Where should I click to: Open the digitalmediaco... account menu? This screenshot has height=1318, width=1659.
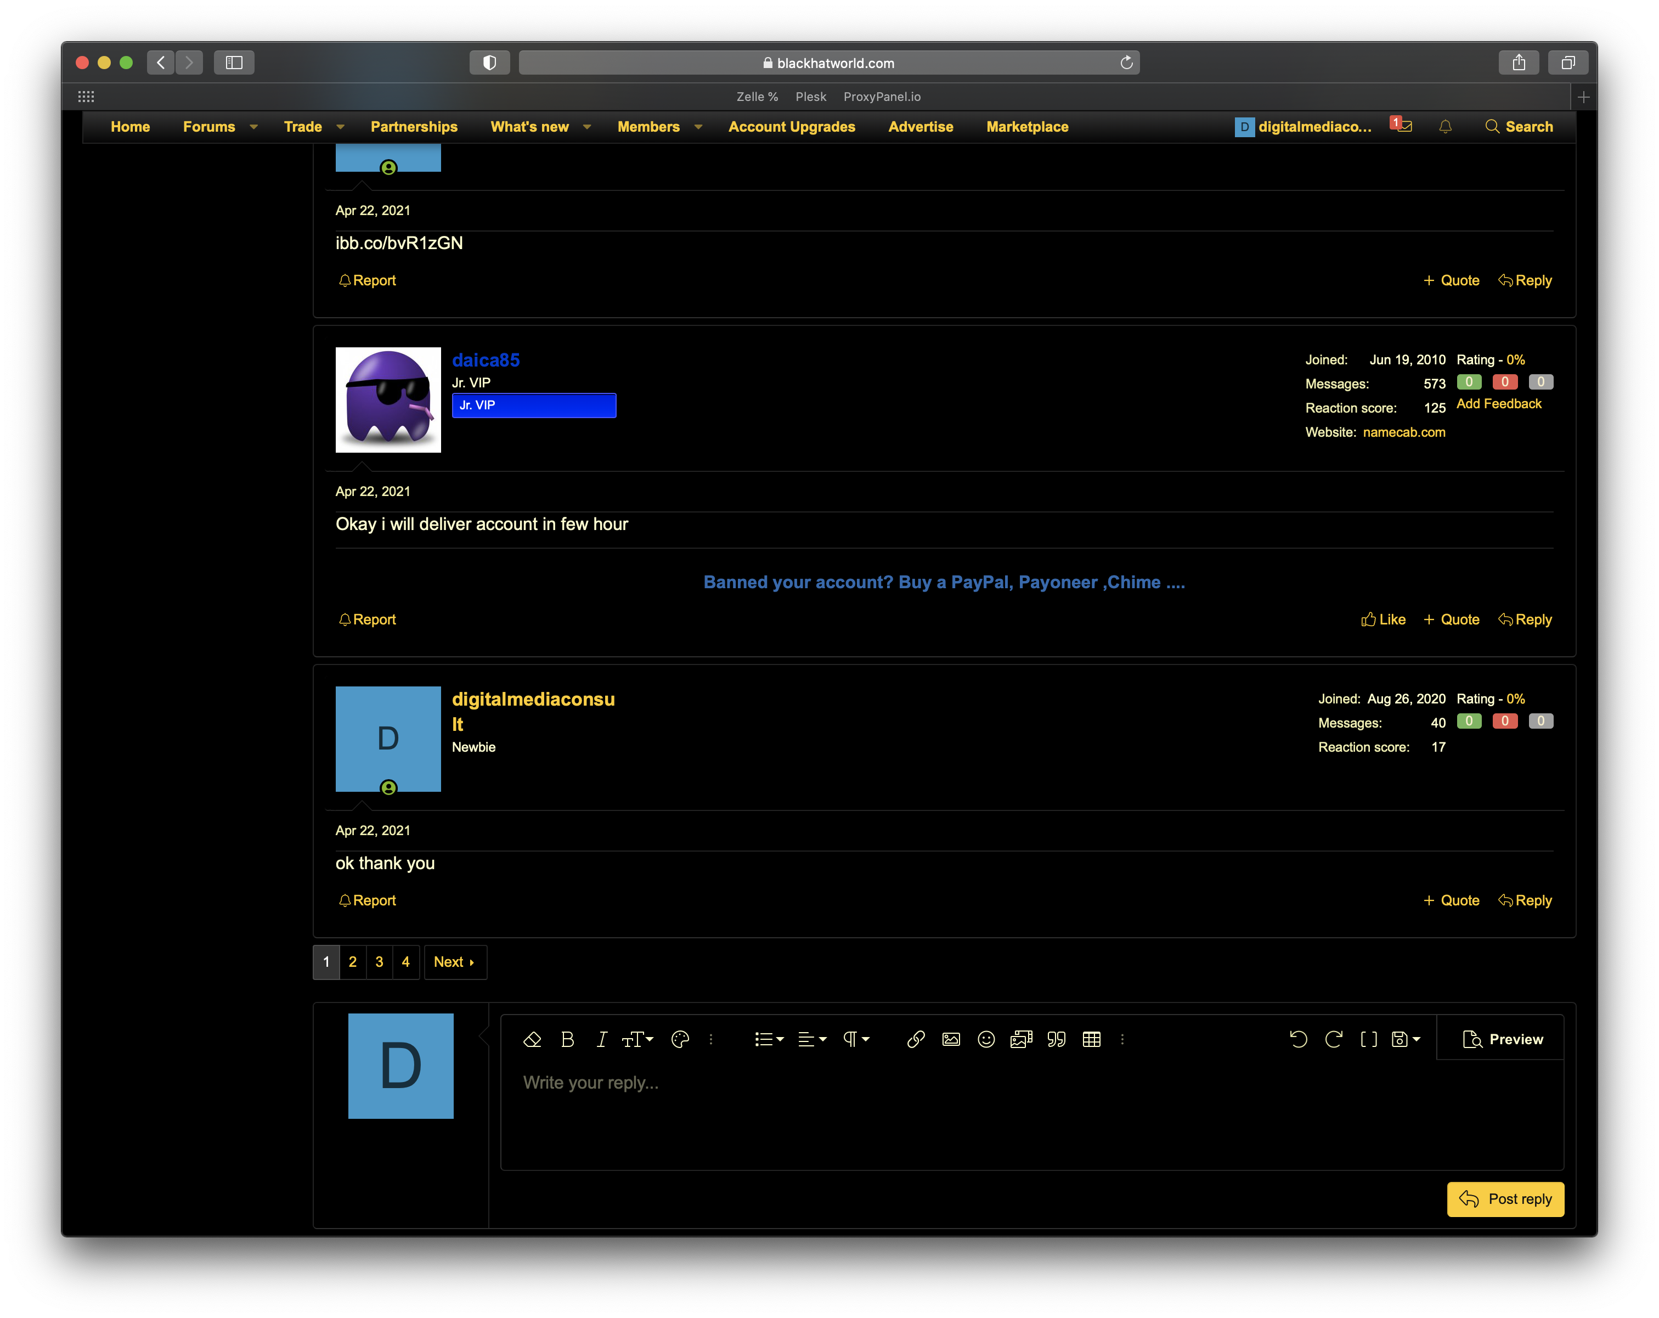(x=1303, y=127)
